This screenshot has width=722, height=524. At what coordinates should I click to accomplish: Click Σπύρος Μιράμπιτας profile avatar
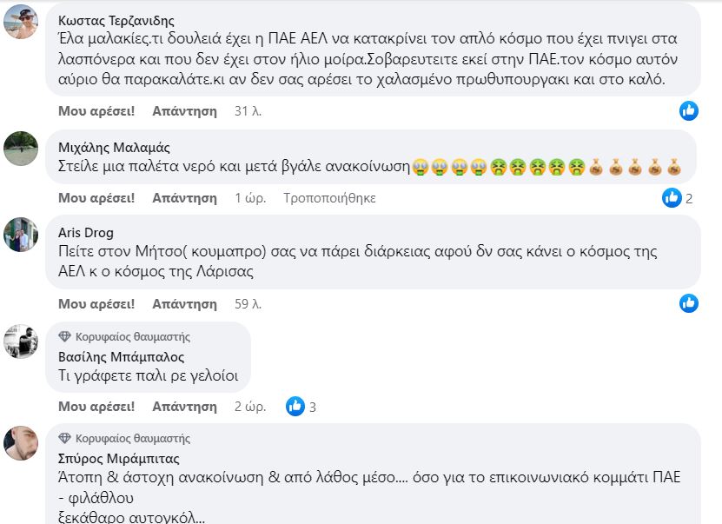21,442
